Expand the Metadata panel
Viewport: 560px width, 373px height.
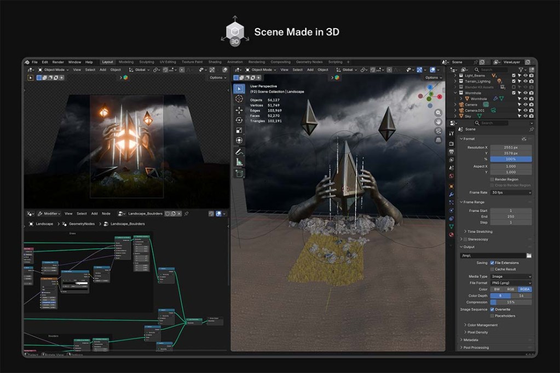coord(461,340)
